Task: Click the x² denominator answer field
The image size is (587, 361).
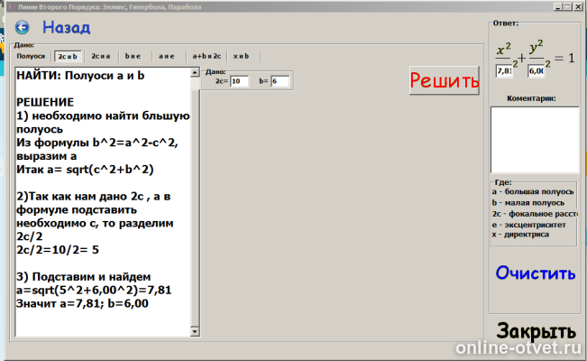Action: pos(504,71)
